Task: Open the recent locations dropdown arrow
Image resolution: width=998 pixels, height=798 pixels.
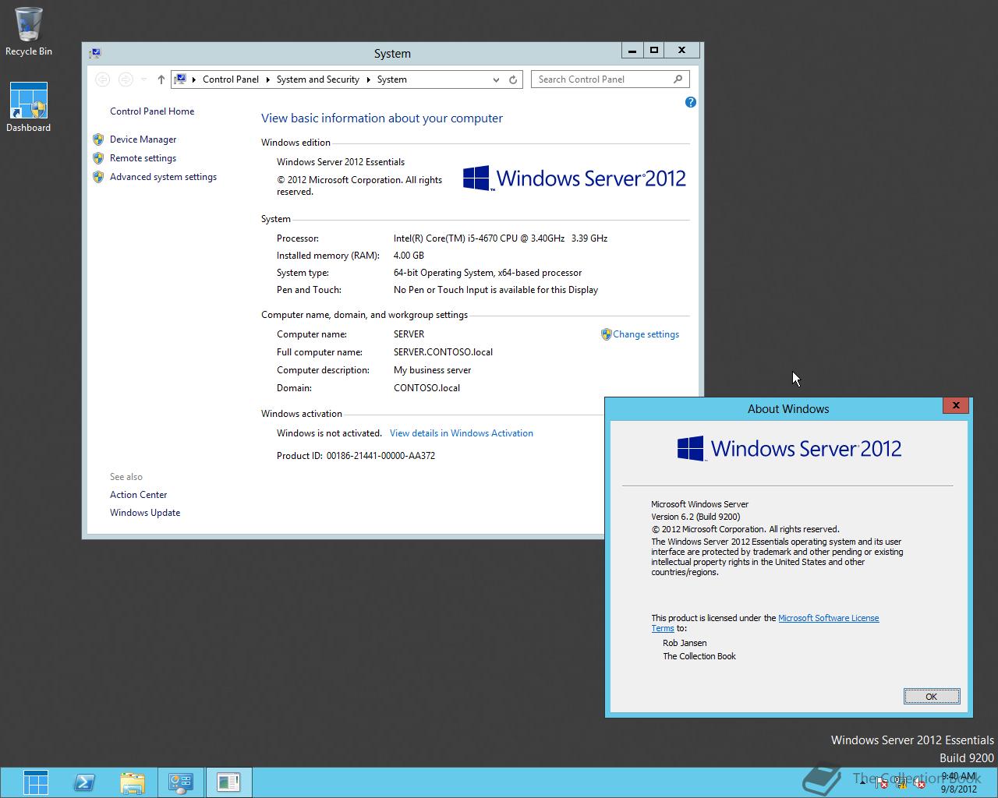Action: (x=143, y=79)
